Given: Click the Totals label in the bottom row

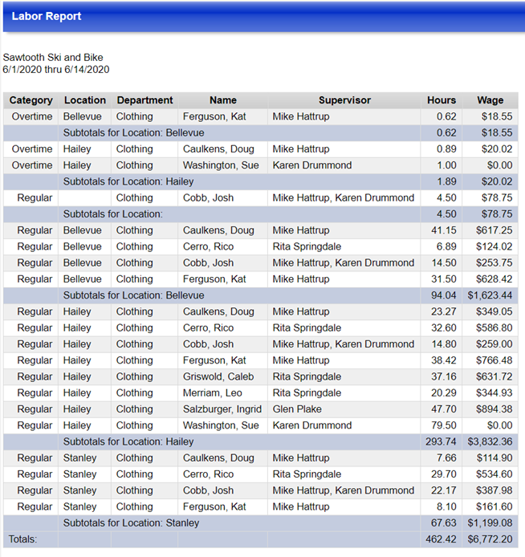Looking at the screenshot, I should 22,539.
